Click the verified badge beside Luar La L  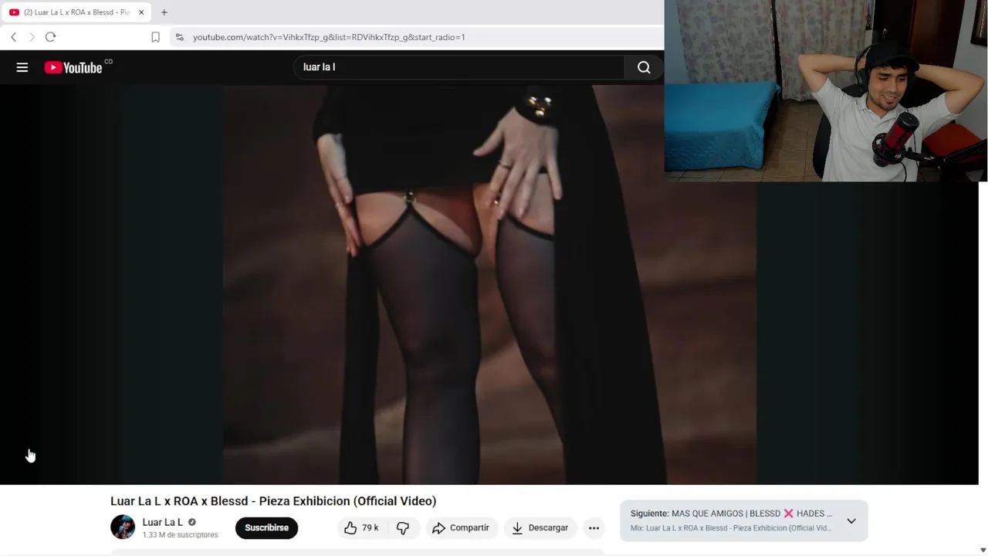coord(191,522)
